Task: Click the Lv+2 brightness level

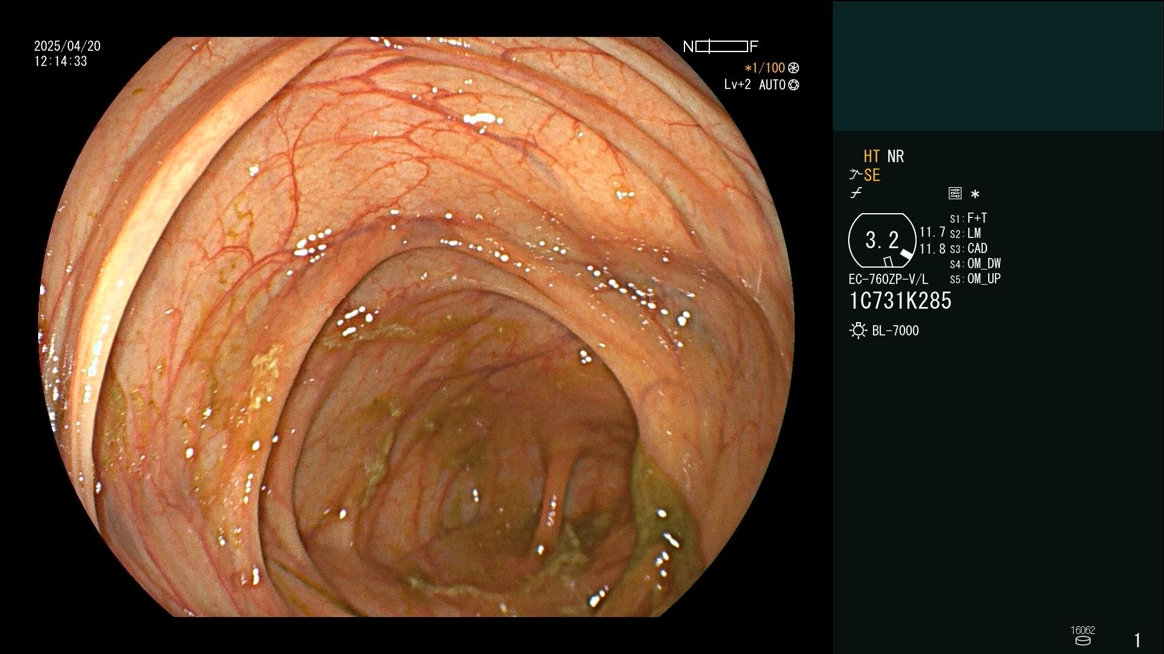Action: click(x=737, y=85)
